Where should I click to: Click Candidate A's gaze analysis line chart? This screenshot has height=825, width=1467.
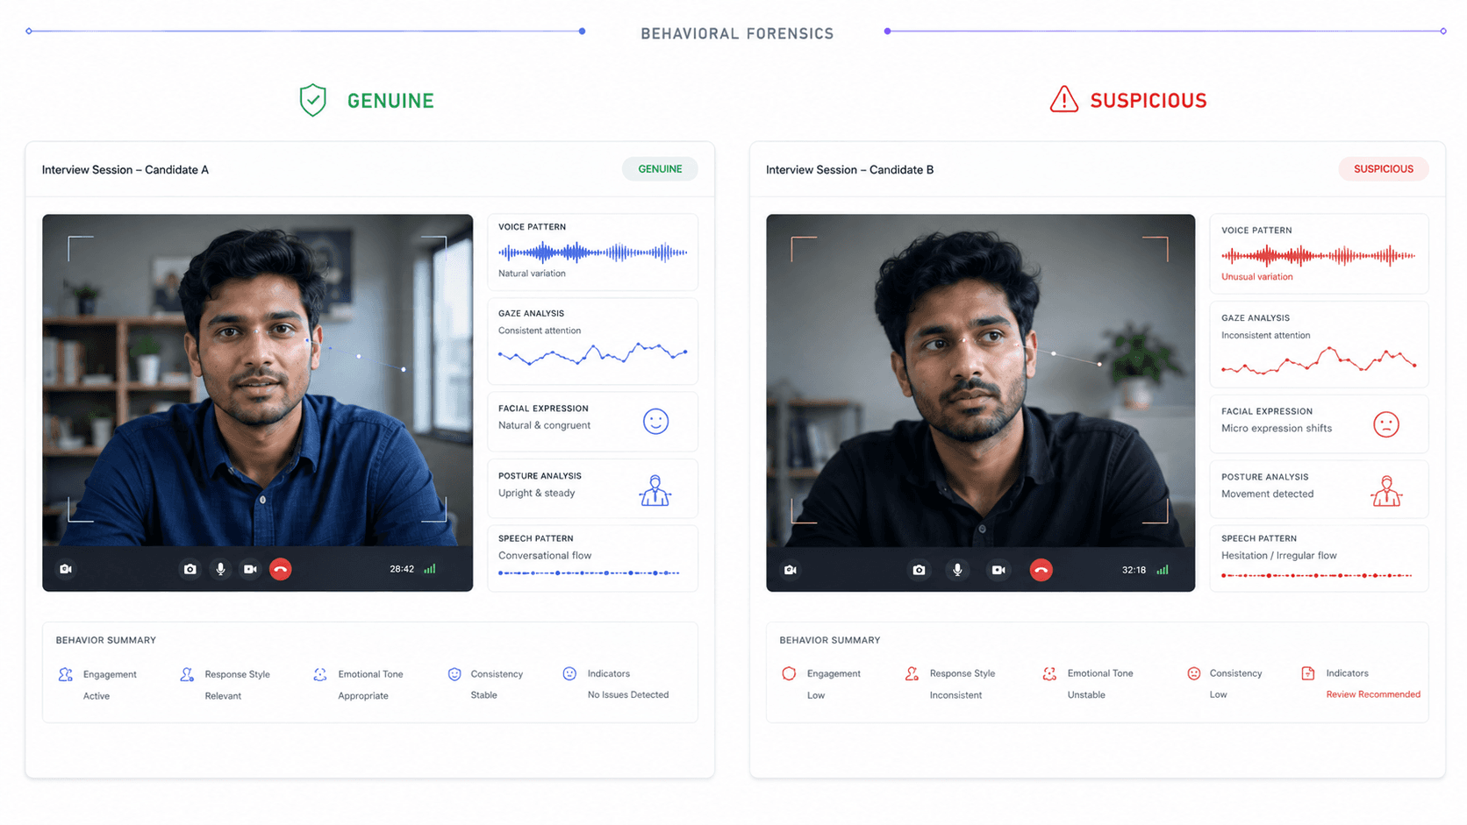coord(593,353)
